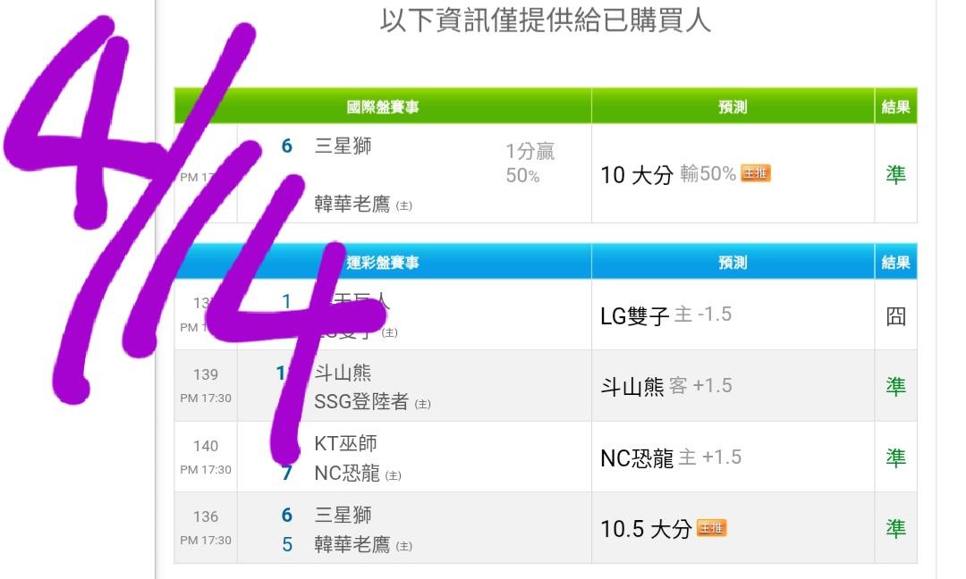Open the 斗山熊 team link in game 139
This screenshot has width=966, height=579.
pyautogui.click(x=343, y=373)
